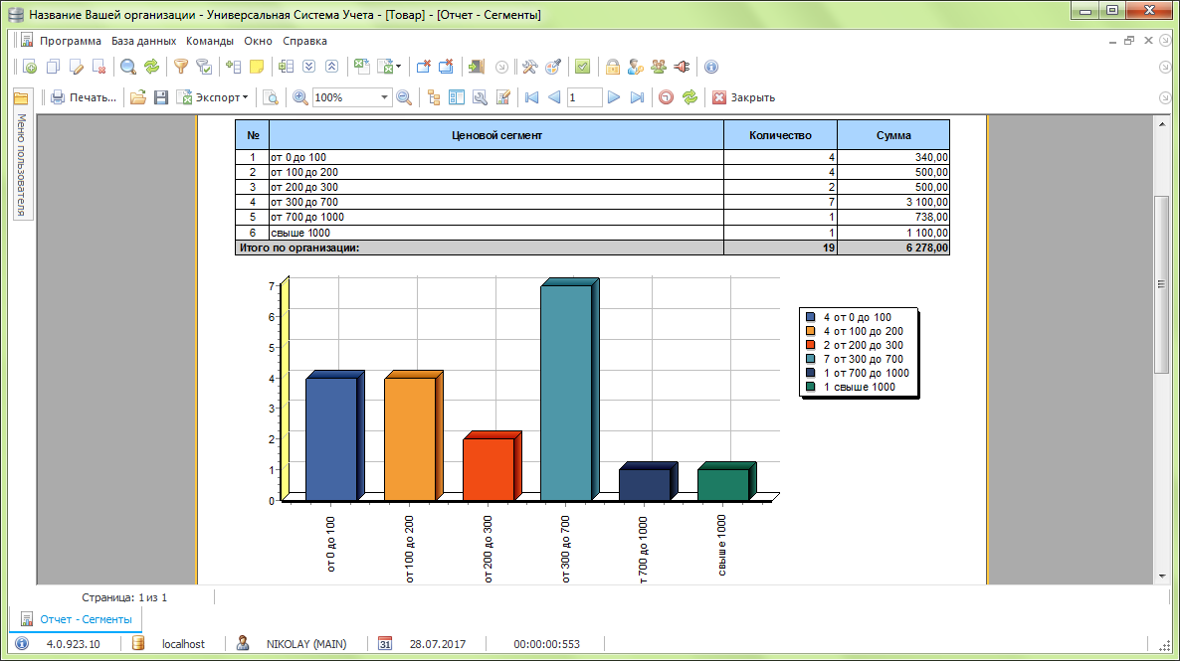Click the scrollbar down arrow
The image size is (1180, 661).
(x=1161, y=577)
